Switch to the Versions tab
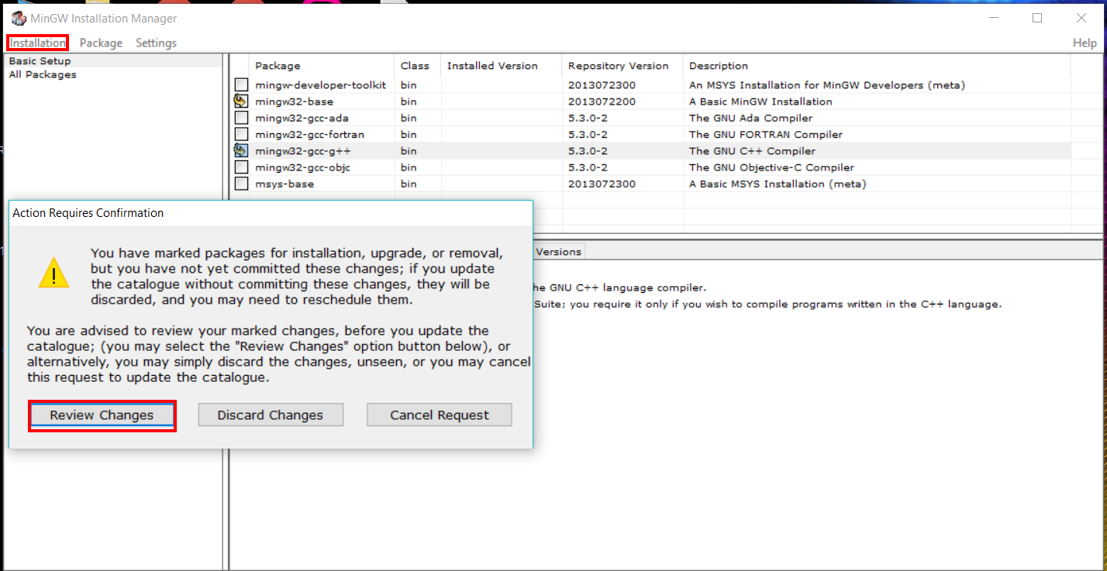Image resolution: width=1107 pixels, height=571 pixels. tap(560, 251)
